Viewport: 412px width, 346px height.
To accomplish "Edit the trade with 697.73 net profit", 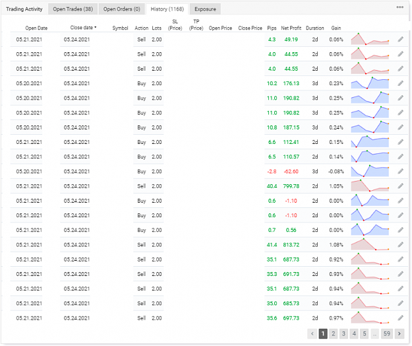I will click(400, 318).
